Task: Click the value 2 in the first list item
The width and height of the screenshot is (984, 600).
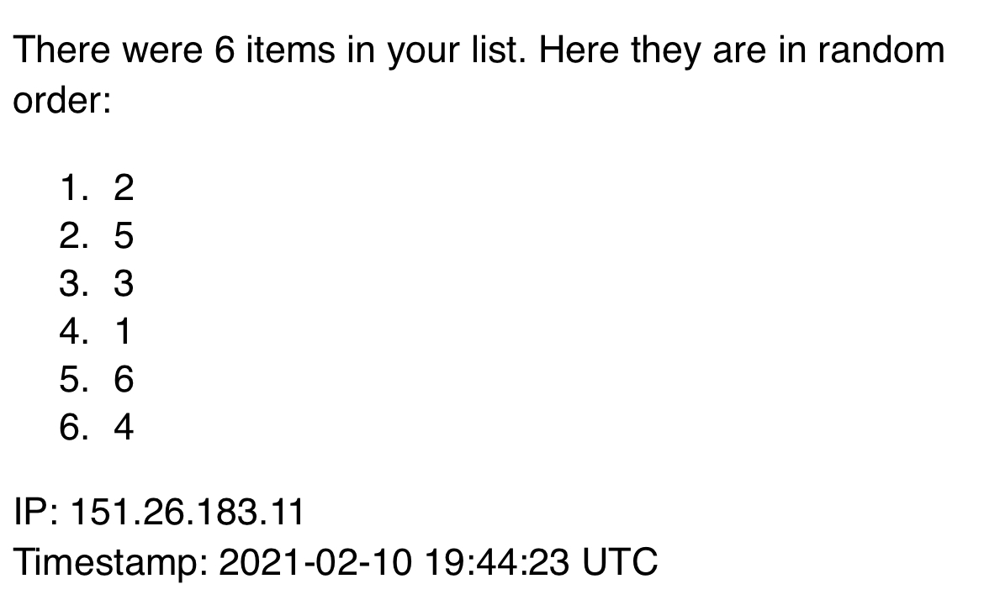Action: click(x=123, y=188)
